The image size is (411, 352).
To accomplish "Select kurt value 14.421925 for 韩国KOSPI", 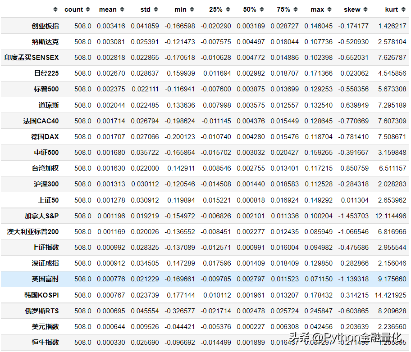I will 391,295.
